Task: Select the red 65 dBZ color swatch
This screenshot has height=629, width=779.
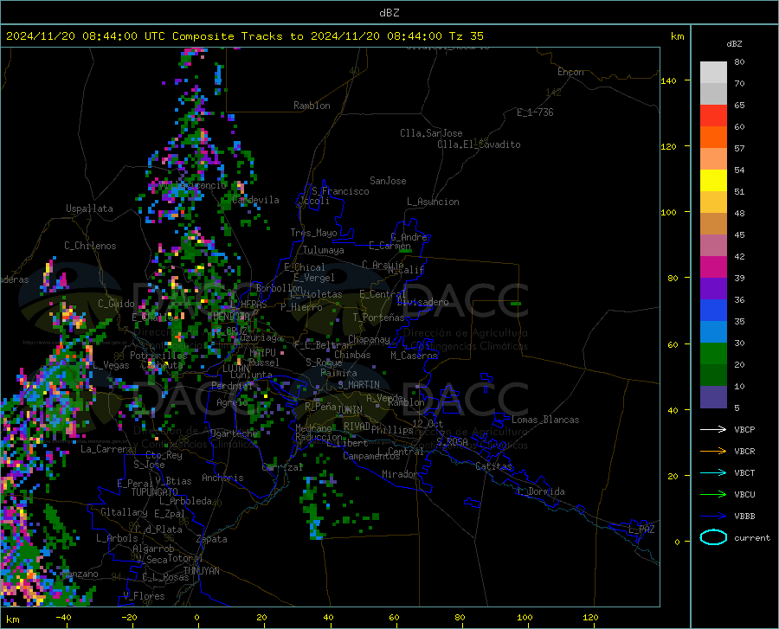Action: pyautogui.click(x=713, y=115)
